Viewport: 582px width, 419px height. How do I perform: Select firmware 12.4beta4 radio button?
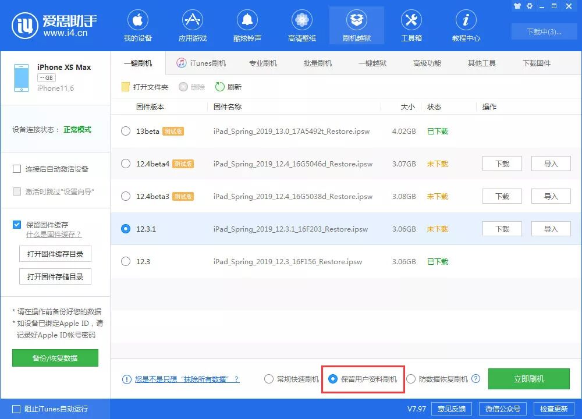pyautogui.click(x=126, y=164)
